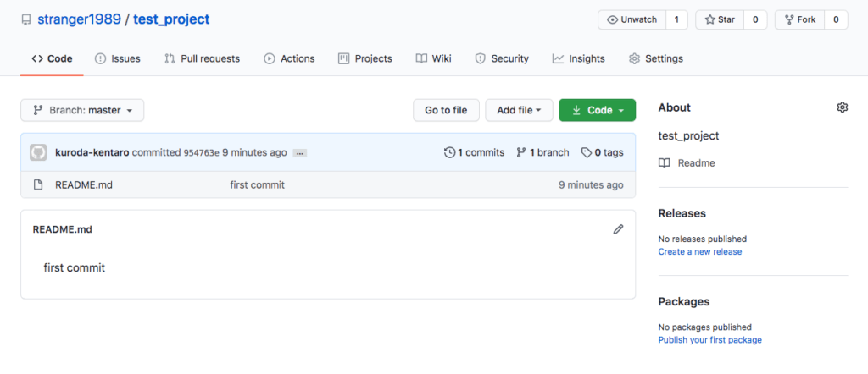
Task: Open the Projects tab
Action: [364, 58]
